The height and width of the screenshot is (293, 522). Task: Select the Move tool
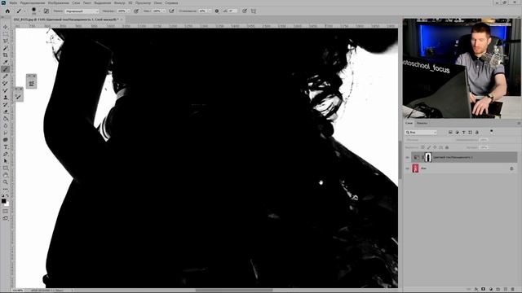(x=6, y=27)
